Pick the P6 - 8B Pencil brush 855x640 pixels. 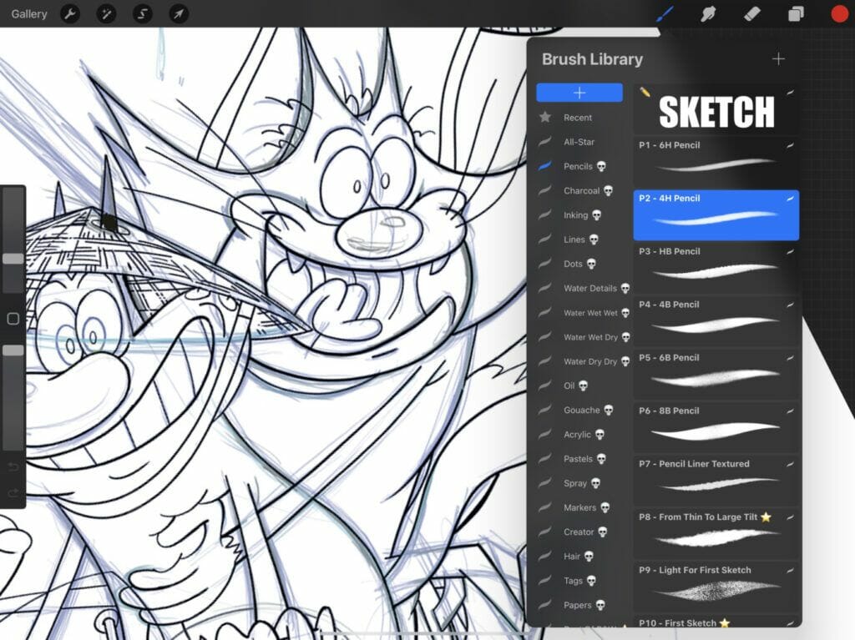716,427
